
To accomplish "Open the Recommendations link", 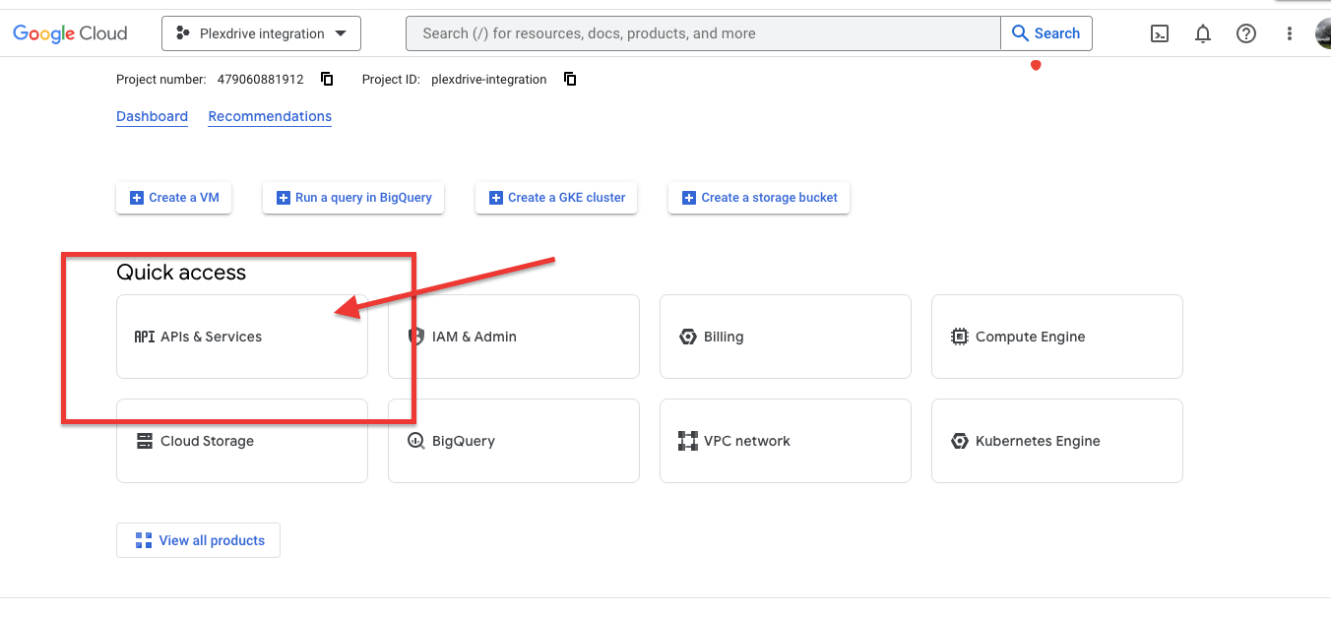I will 270,116.
